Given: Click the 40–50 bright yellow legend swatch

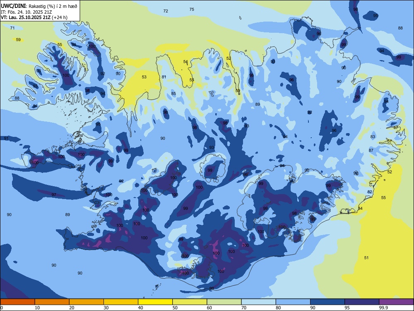Looking at the screenshot, I should (155, 302).
